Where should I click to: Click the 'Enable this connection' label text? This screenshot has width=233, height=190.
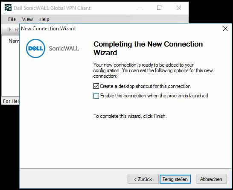click(154, 96)
